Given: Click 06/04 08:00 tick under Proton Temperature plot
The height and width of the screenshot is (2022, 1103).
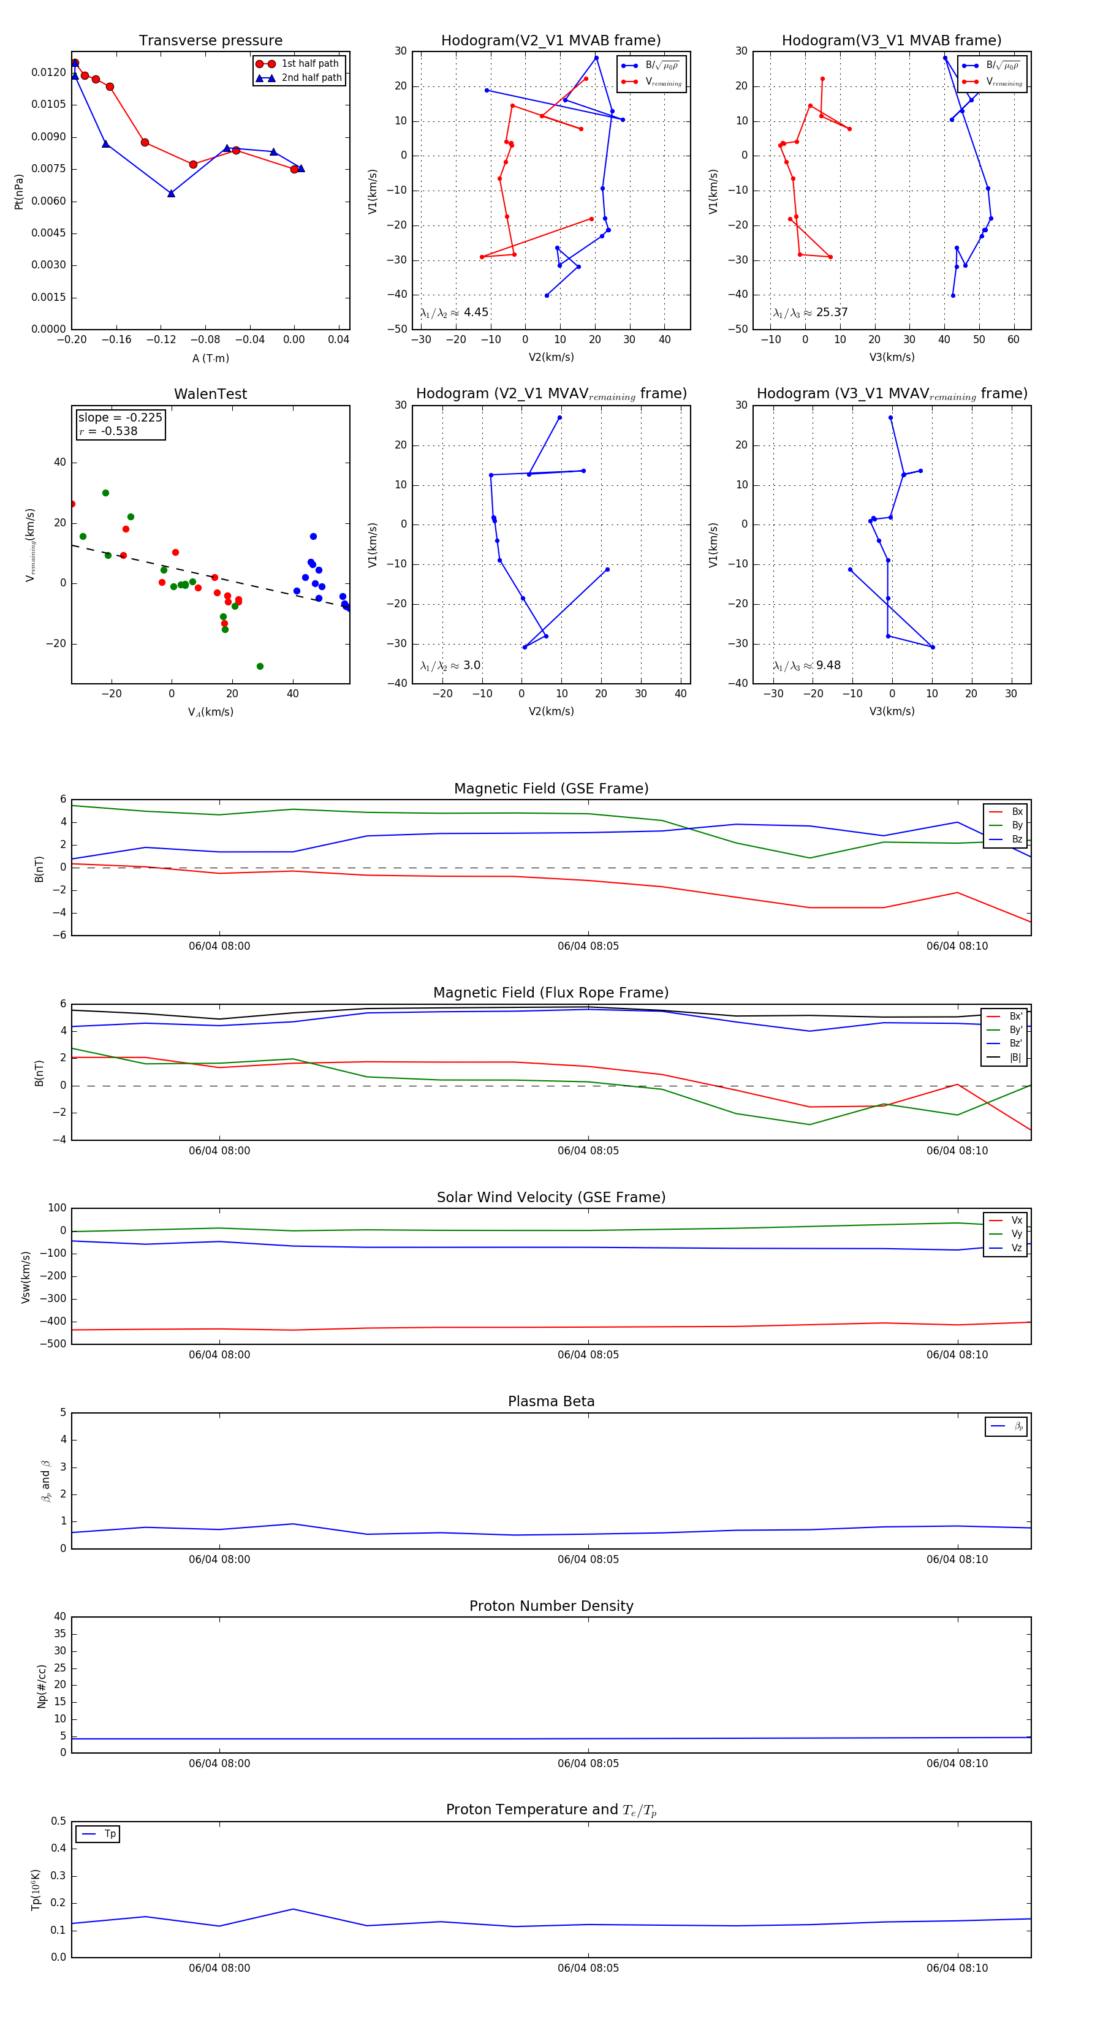Looking at the screenshot, I should click(x=219, y=1968).
